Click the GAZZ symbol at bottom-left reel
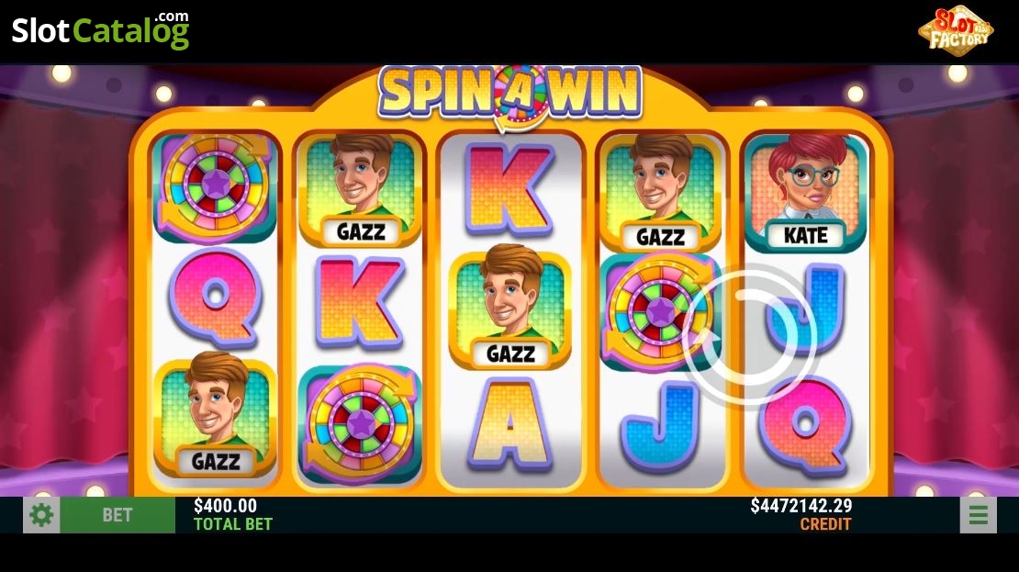 point(215,415)
